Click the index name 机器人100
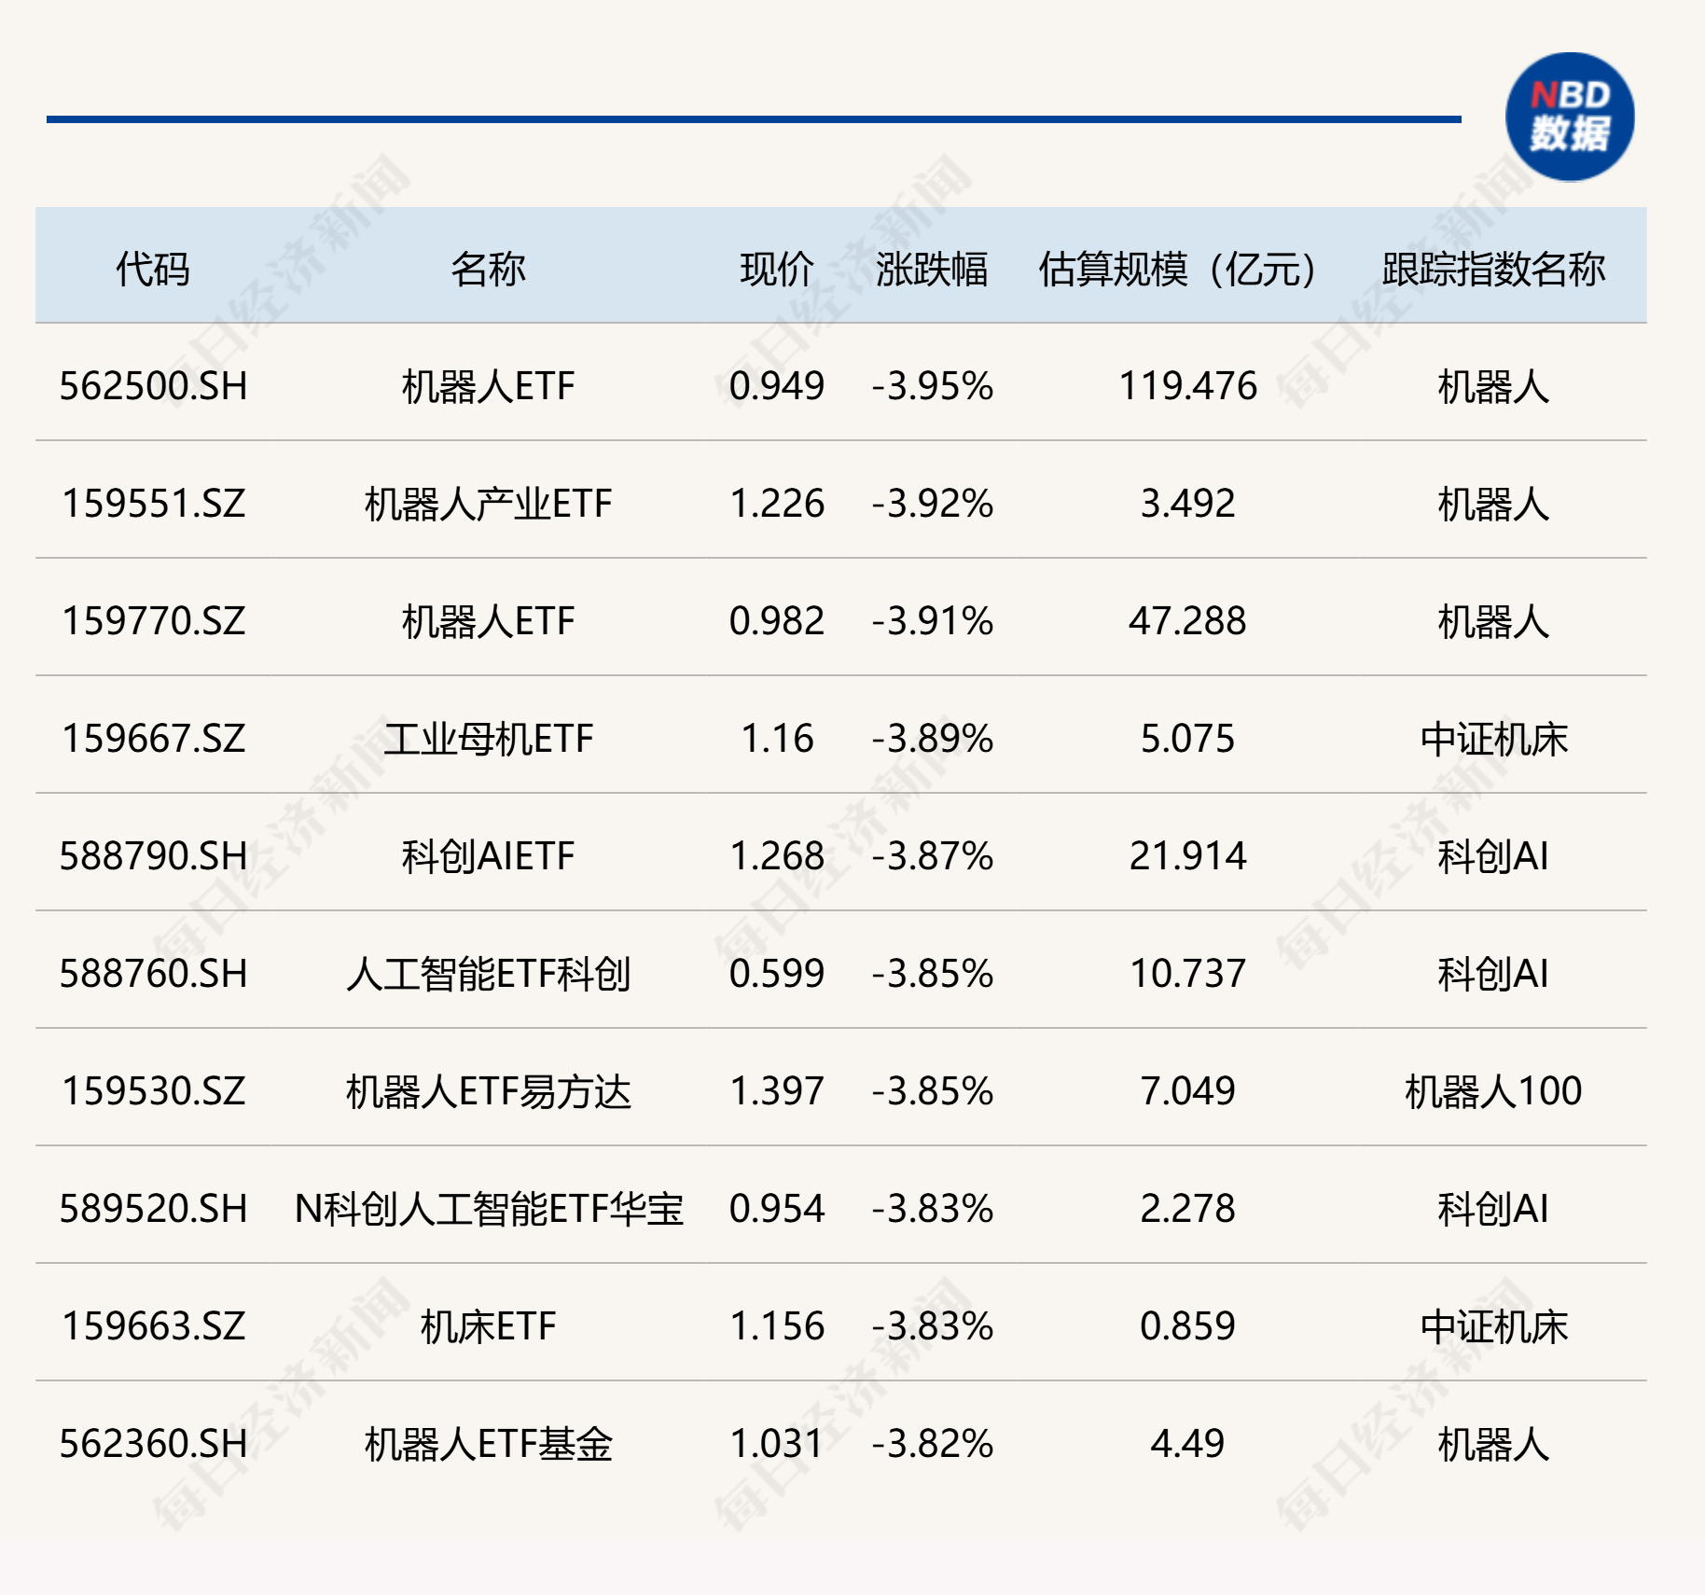The width and height of the screenshot is (1705, 1595). (x=1493, y=1091)
